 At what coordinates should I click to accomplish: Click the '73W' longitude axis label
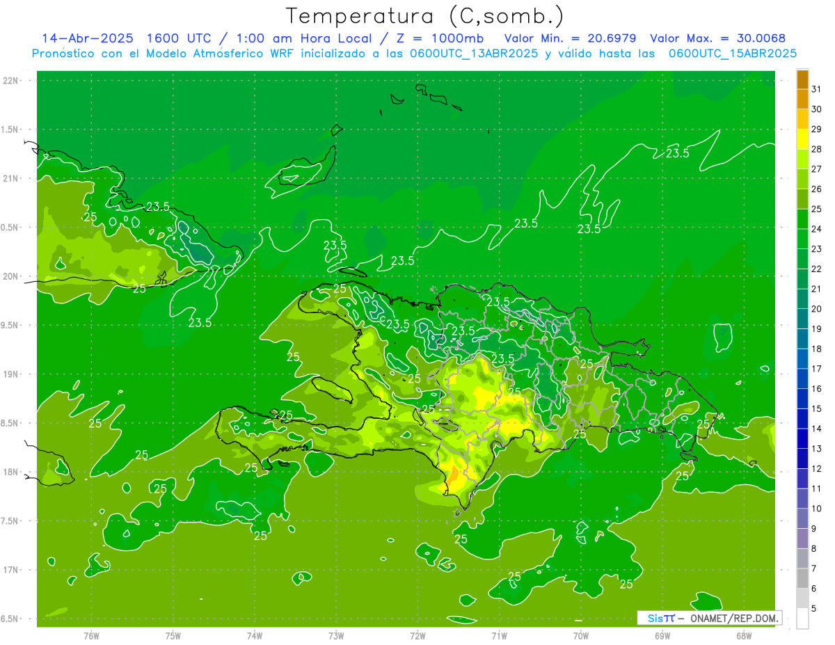point(336,635)
